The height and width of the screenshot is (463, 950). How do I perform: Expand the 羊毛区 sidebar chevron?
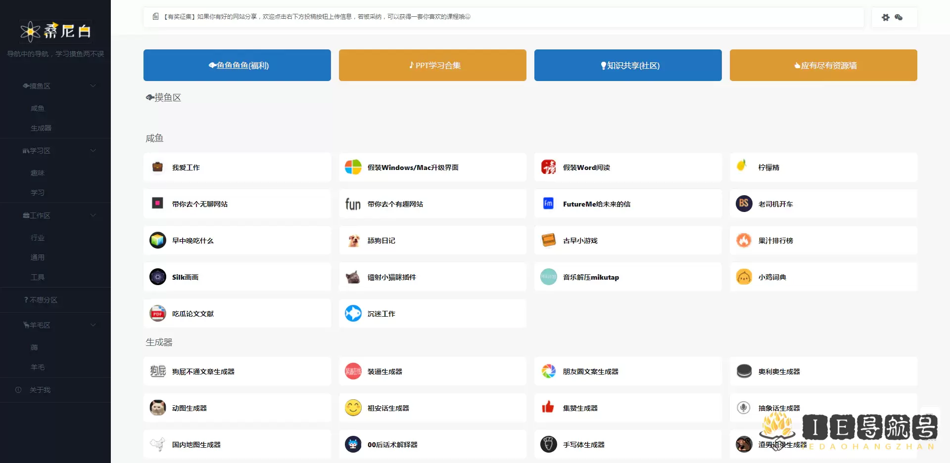tap(93, 325)
